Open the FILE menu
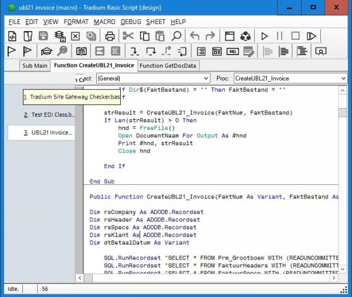This screenshot has width=352, height=297. coord(14,22)
